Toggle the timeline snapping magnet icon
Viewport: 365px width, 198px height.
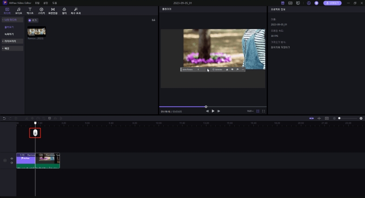coord(312,118)
